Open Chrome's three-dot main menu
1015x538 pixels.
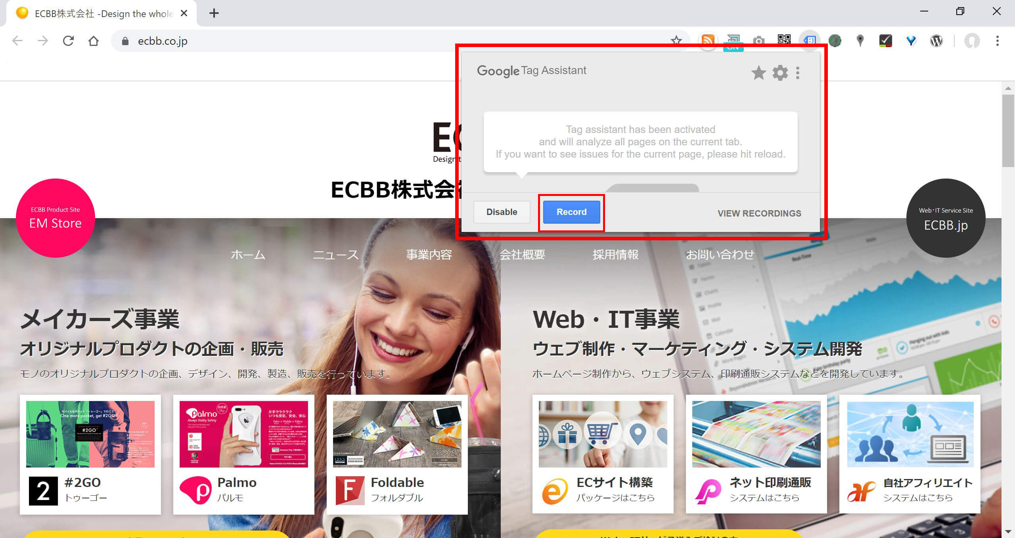997,40
